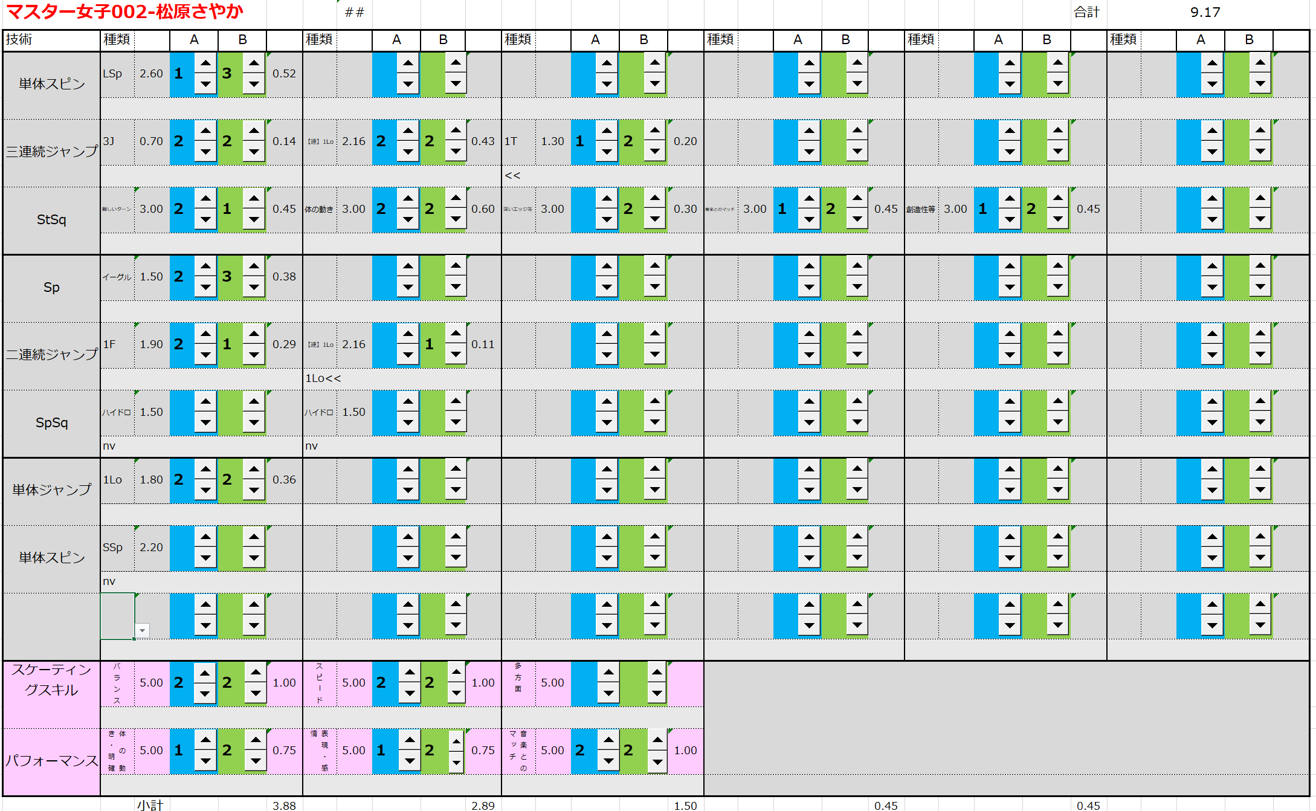Select the LSp base value 2.60 cell
This screenshot has height=811, width=1316.
tap(151, 74)
